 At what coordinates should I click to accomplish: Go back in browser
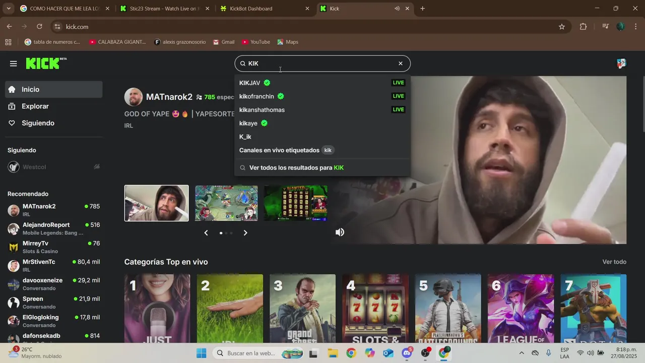9,27
